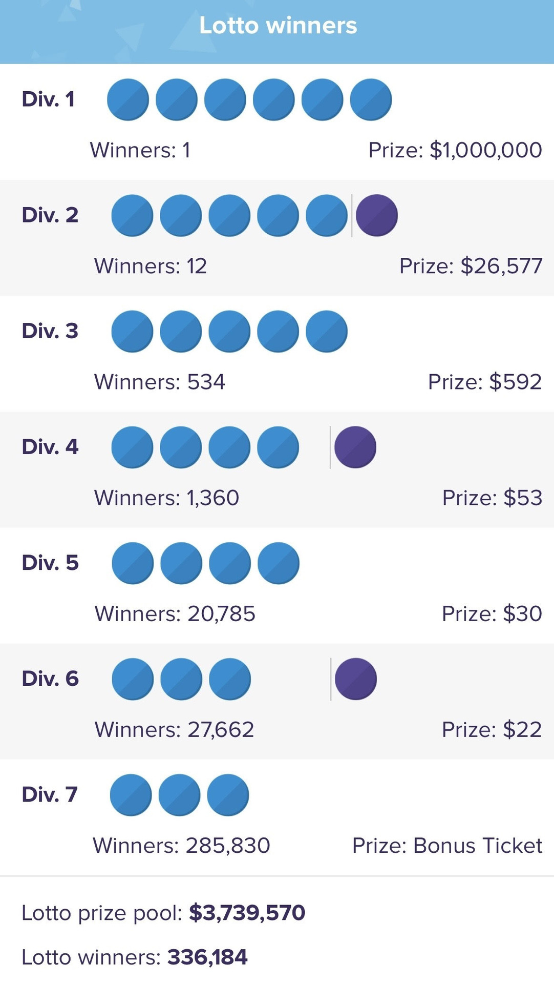Screen dimensions: 554x984
Task: Tap the last blue ball in Div. 3
Action: tap(327, 331)
